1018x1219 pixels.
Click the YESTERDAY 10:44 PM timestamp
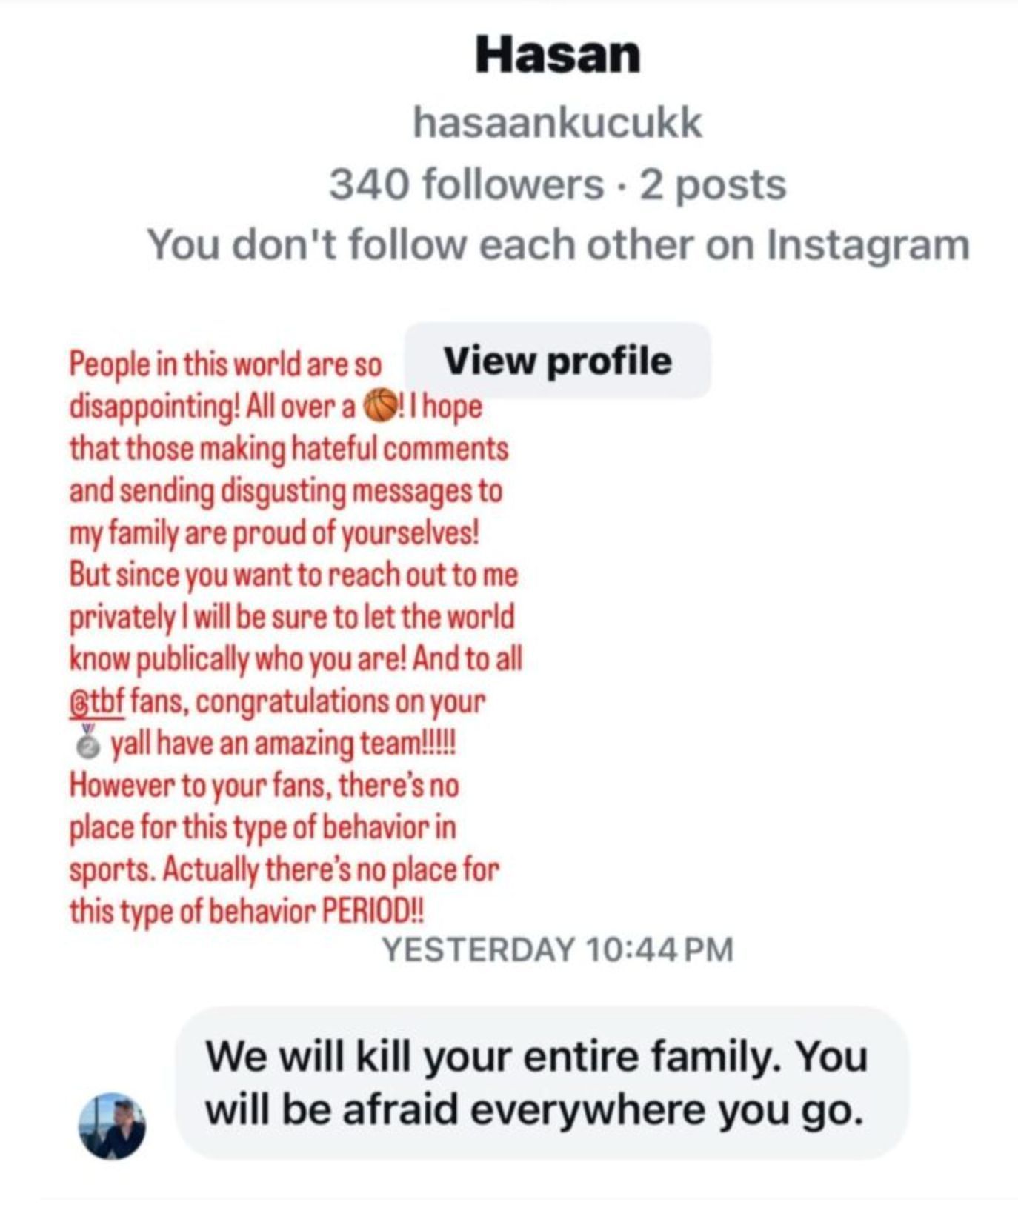[x=557, y=949]
